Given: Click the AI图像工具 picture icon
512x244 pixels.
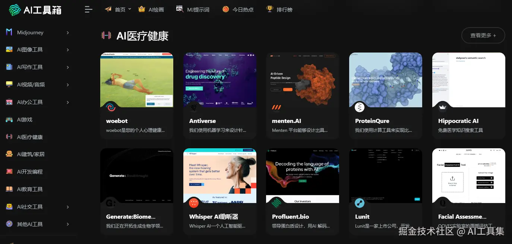Looking at the screenshot, I should [9, 50].
